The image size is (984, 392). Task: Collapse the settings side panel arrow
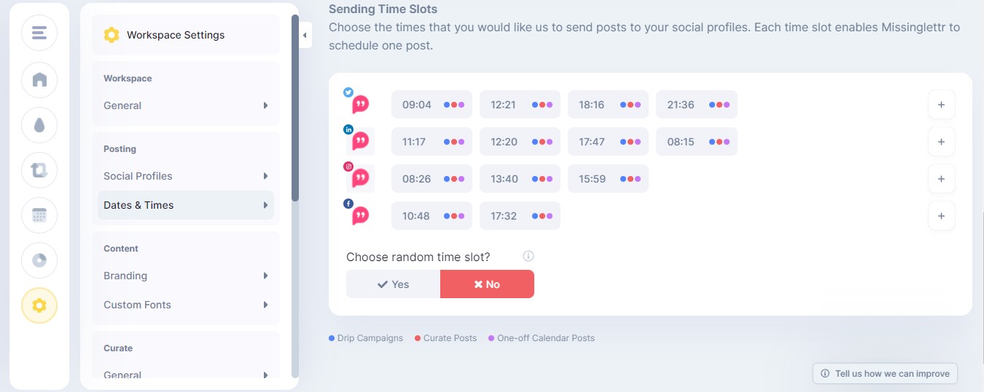305,35
